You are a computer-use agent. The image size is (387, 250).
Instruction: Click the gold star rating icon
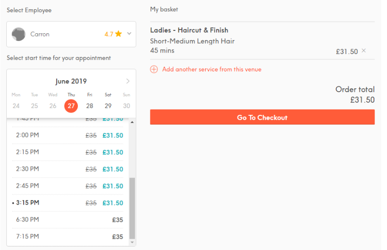pyautogui.click(x=119, y=34)
